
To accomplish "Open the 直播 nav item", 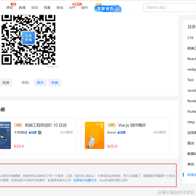I will point(22,8).
